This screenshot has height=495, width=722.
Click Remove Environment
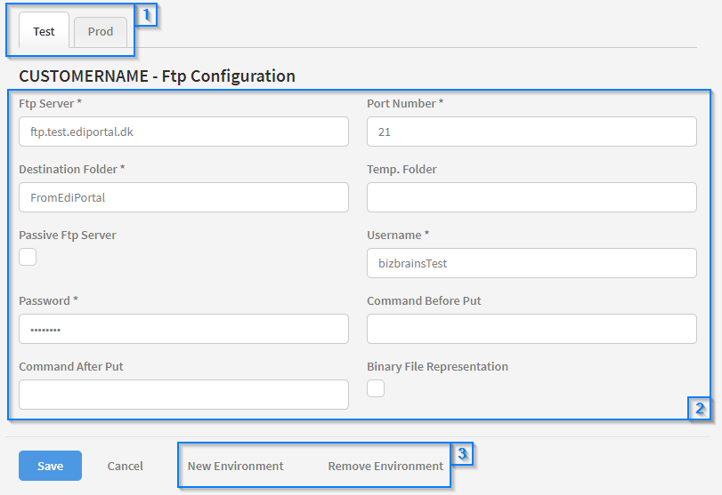pyautogui.click(x=385, y=466)
